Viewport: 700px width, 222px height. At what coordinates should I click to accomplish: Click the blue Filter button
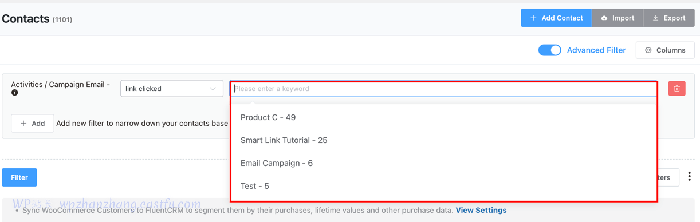tap(19, 177)
